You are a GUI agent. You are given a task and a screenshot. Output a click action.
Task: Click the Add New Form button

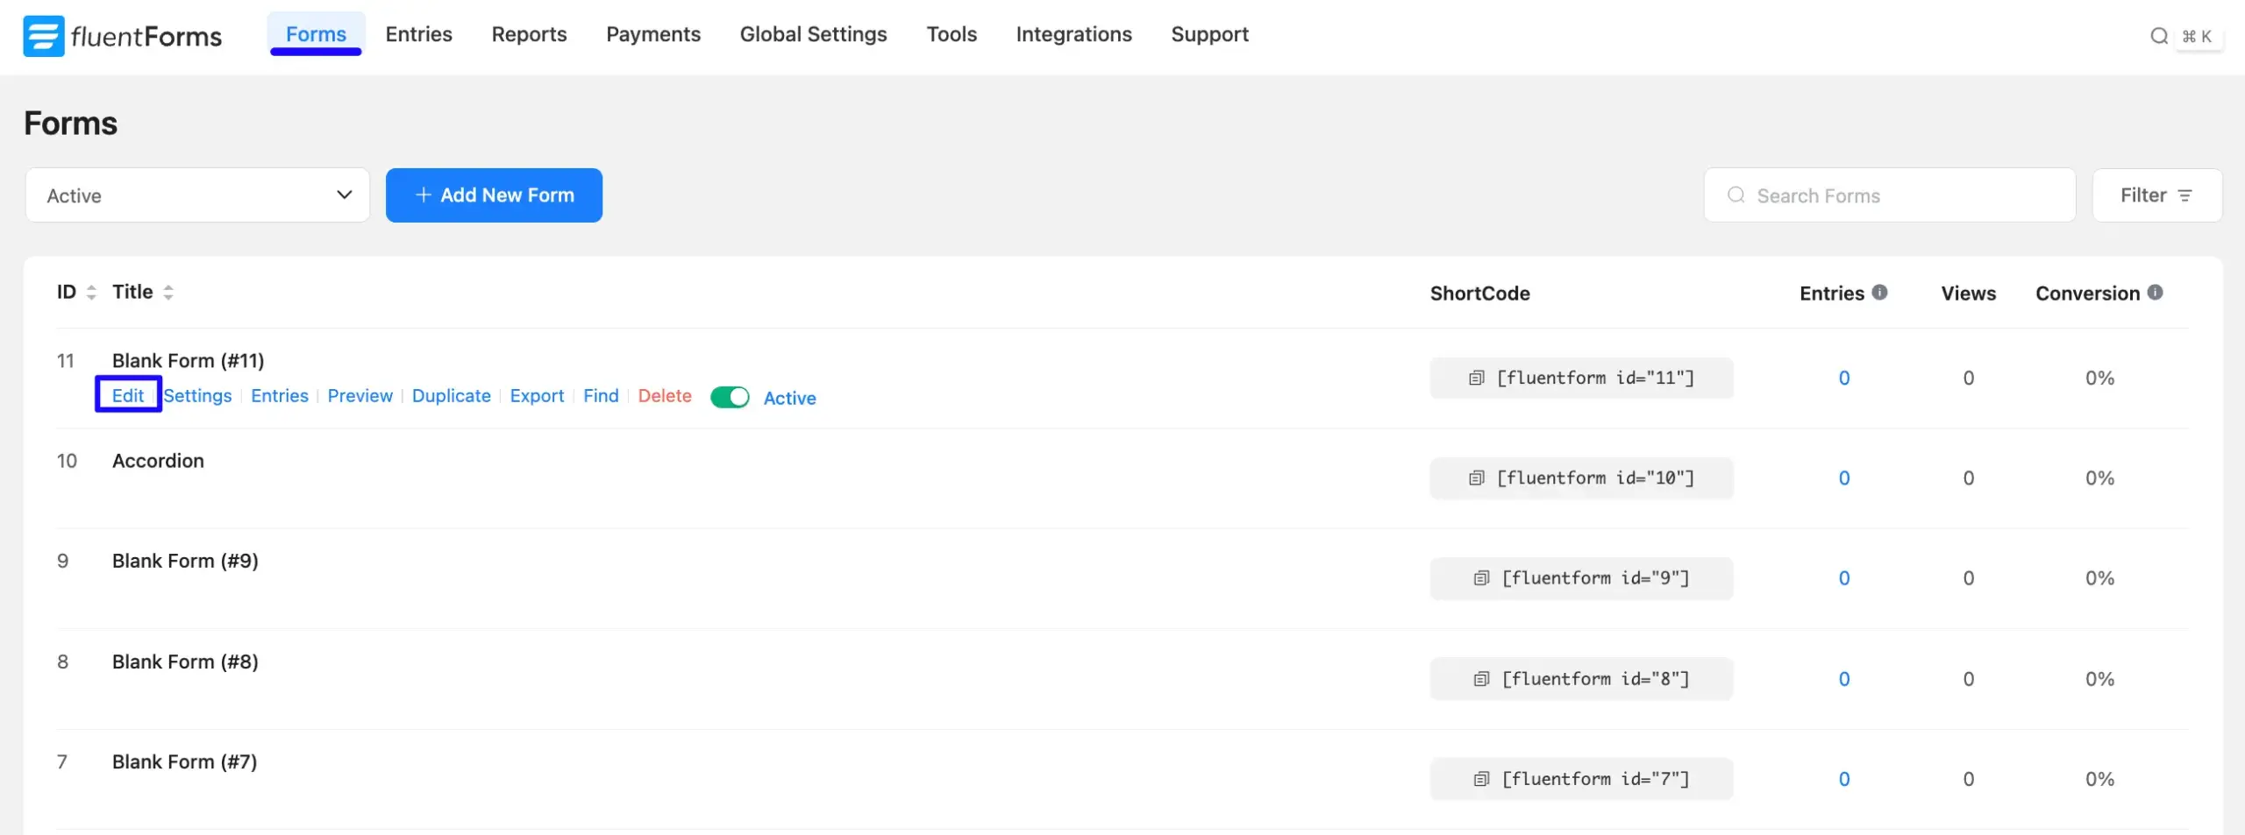(494, 195)
